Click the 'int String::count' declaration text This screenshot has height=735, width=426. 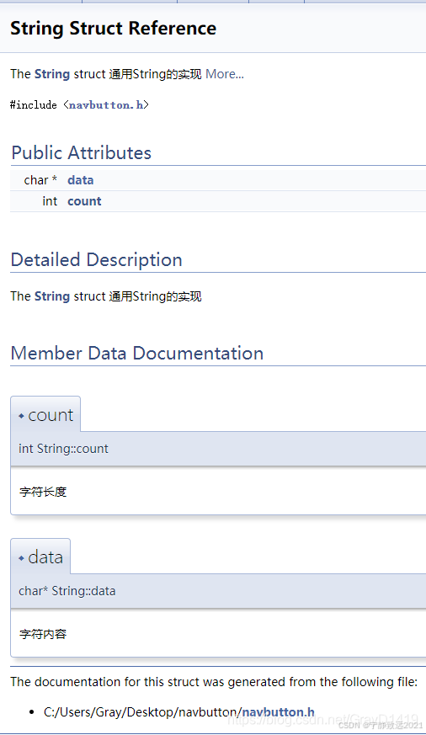(x=63, y=449)
